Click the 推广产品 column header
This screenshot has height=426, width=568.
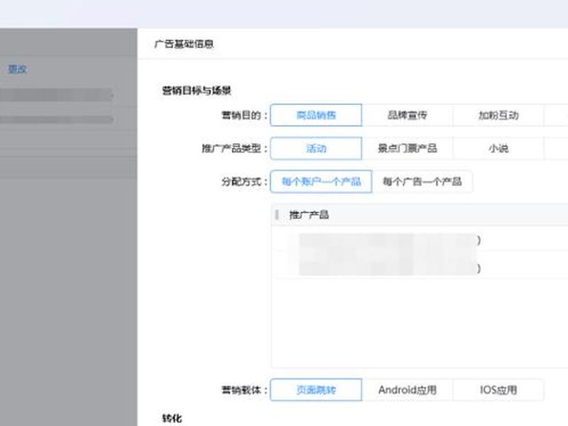coord(309,215)
